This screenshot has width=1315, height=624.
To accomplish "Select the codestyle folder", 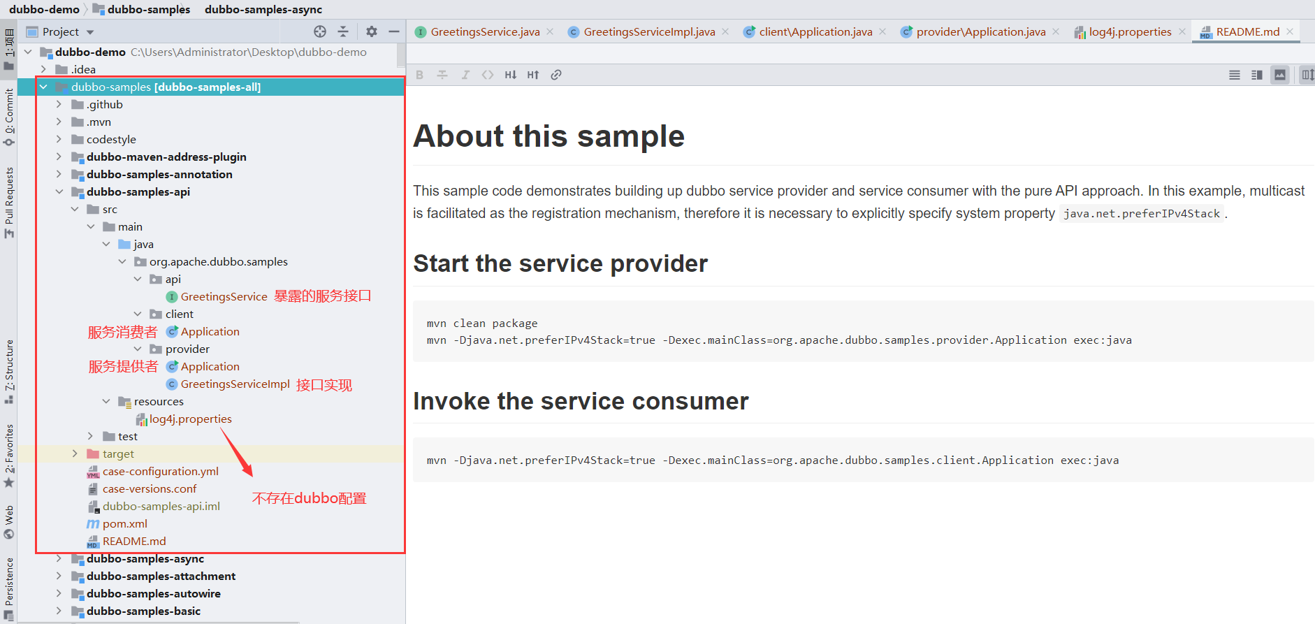I will pos(111,139).
